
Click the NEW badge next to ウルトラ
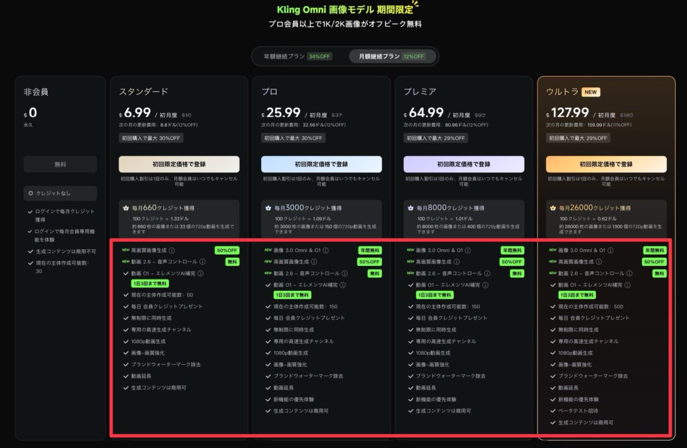point(591,92)
